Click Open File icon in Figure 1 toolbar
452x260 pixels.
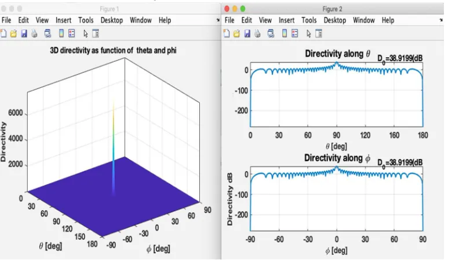[x=13, y=34]
